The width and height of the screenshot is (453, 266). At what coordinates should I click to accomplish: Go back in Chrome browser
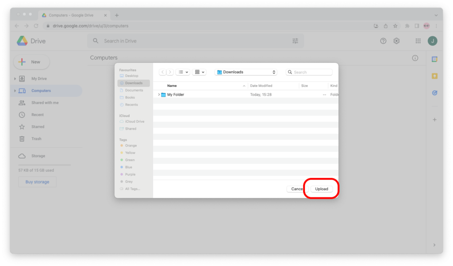pos(17,26)
